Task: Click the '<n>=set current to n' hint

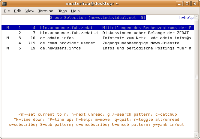Action: click(43, 114)
